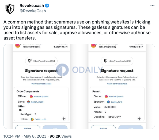The height and width of the screenshot is (140, 159).
Task: Click shield icon beside localhost URL in left panel
Action: (30, 61)
